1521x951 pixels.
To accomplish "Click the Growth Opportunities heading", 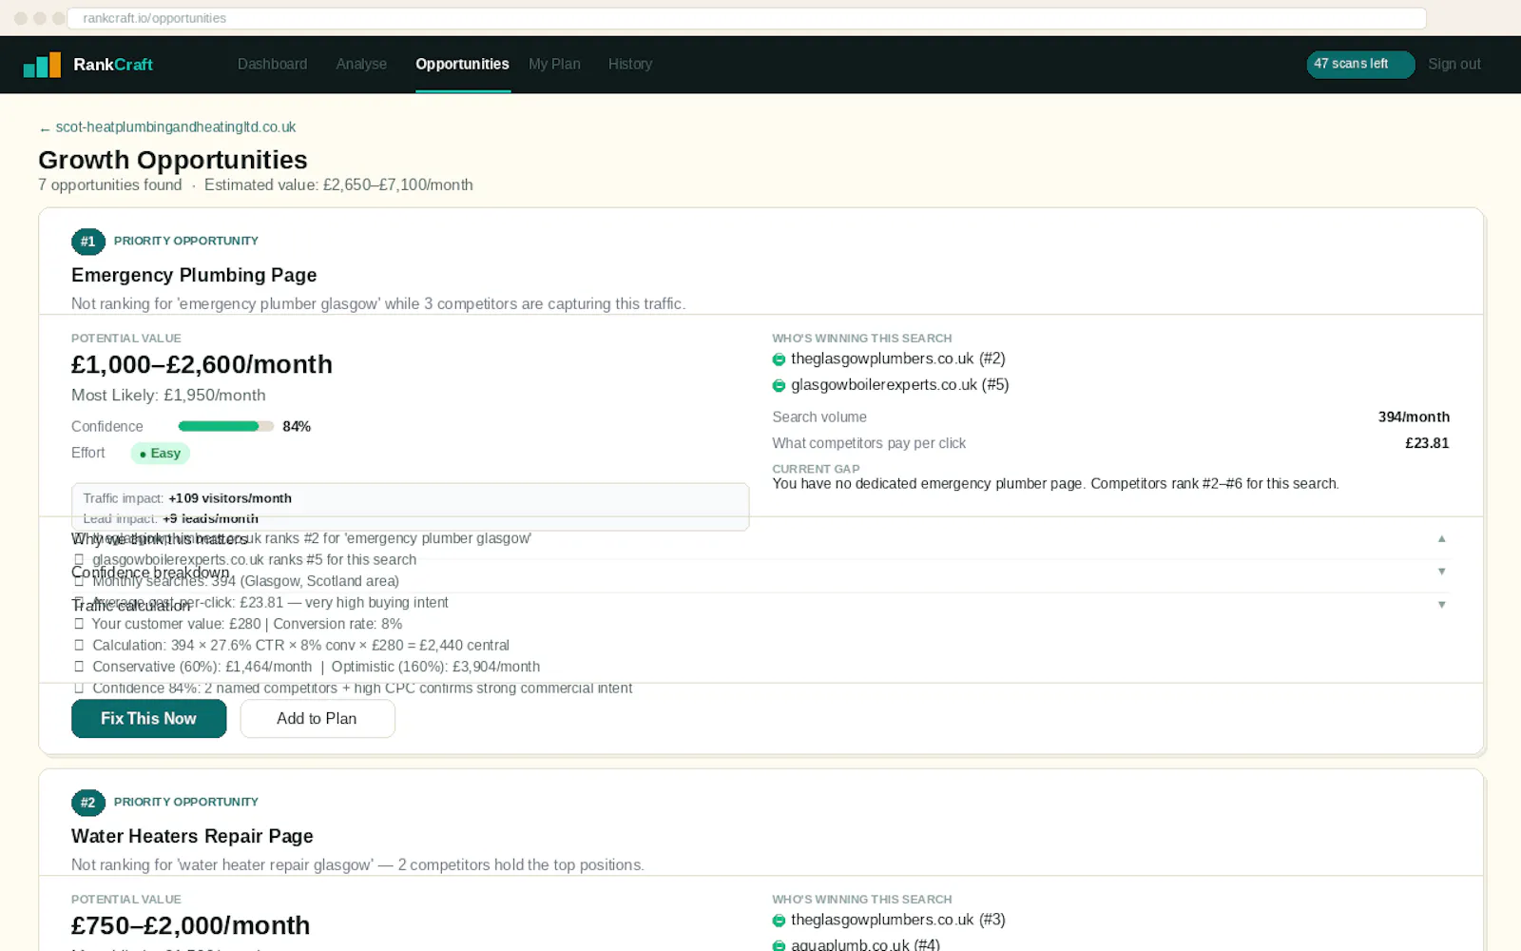I will (x=173, y=160).
